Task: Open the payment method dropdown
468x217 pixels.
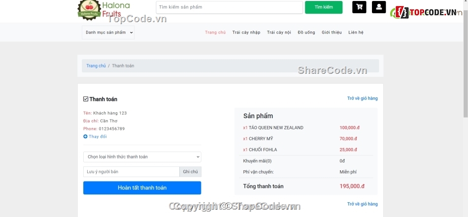Action: 142,157
